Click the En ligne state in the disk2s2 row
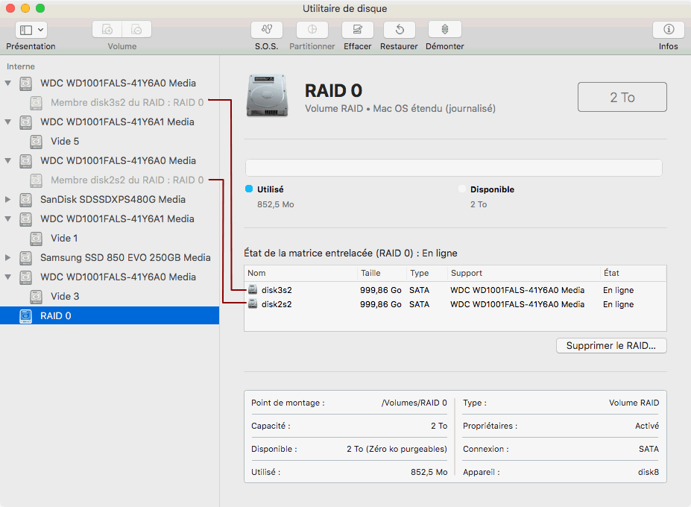Screen dimensions: 691x507 (618, 304)
